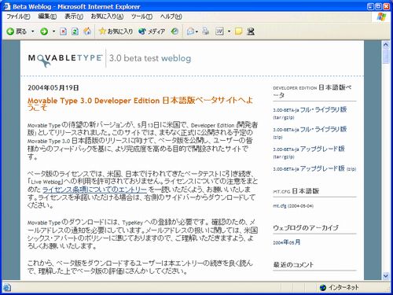Expand the Back button history dropdown arrow
Image resolution: width=393 pixels, height=295 pixels.
pyautogui.click(x=33, y=31)
